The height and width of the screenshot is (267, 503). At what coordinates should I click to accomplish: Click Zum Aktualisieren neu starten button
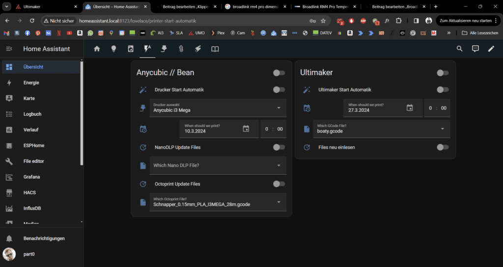pyautogui.click(x=468, y=21)
